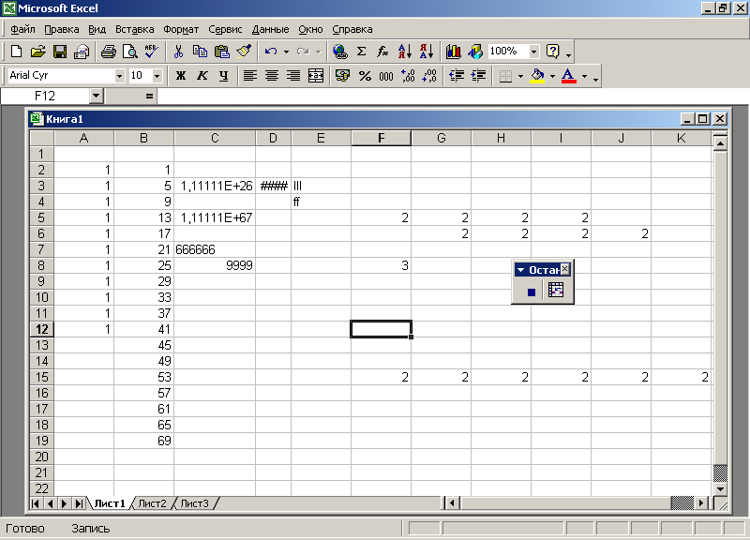The height and width of the screenshot is (540, 750).
Task: Open the Font Color dropdown arrow
Action: click(584, 76)
